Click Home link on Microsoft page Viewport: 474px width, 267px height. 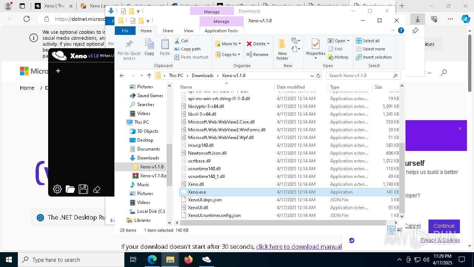[x=27, y=88]
